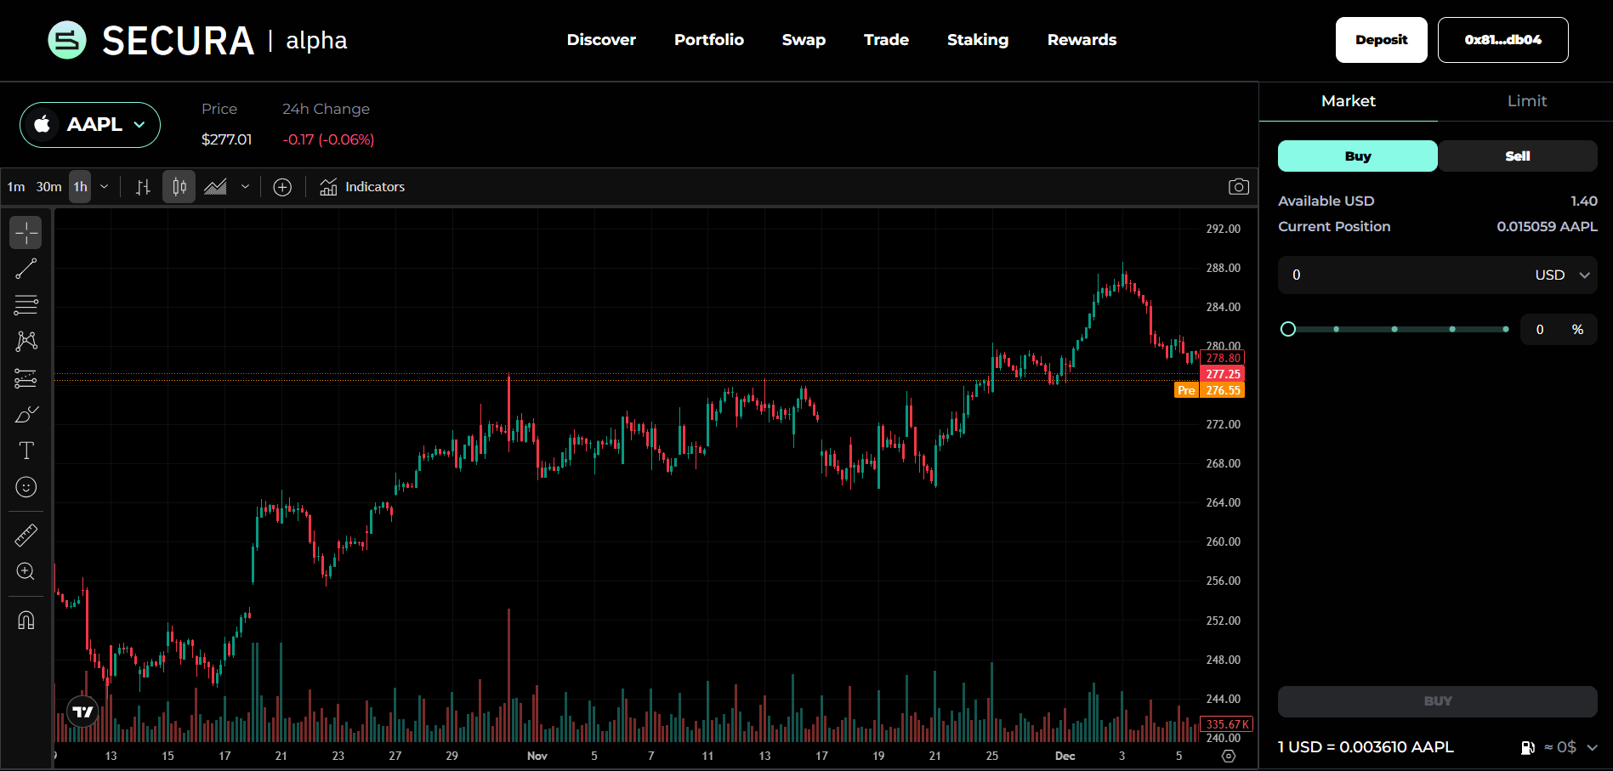Open the Staking page
1613x771 pixels.
(x=978, y=40)
